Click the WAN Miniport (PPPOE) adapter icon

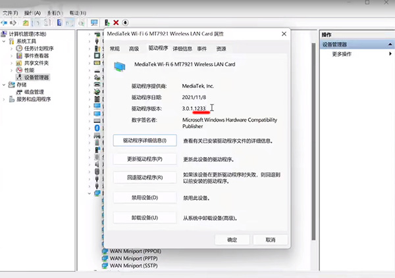104,252
